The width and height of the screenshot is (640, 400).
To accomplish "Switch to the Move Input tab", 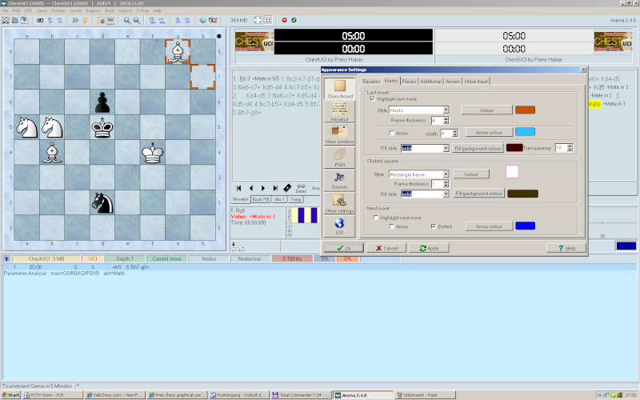I will (x=476, y=82).
